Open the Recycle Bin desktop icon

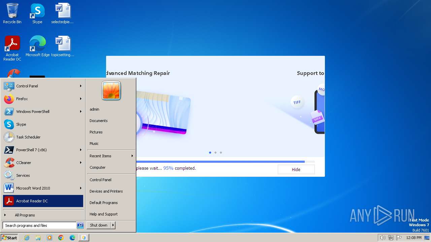tap(12, 13)
